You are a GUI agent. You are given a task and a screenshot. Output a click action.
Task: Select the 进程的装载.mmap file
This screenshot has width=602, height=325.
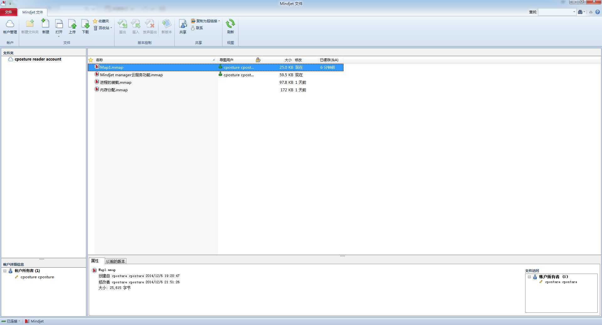(115, 83)
